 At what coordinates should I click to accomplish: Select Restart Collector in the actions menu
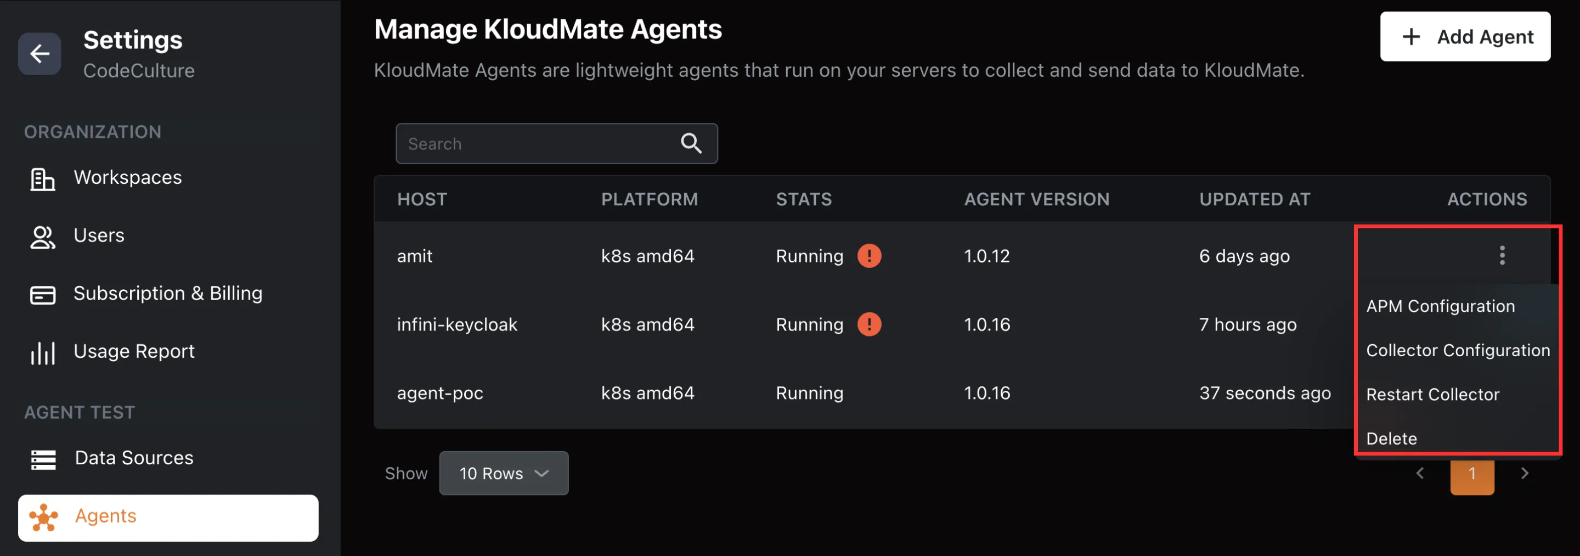pos(1432,395)
